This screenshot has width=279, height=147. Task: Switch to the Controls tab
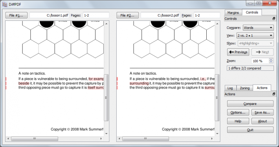pyautogui.click(x=252, y=12)
